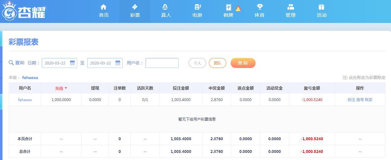Click the orange 查询 search button
The width and height of the screenshot is (391, 160).
(x=243, y=63)
